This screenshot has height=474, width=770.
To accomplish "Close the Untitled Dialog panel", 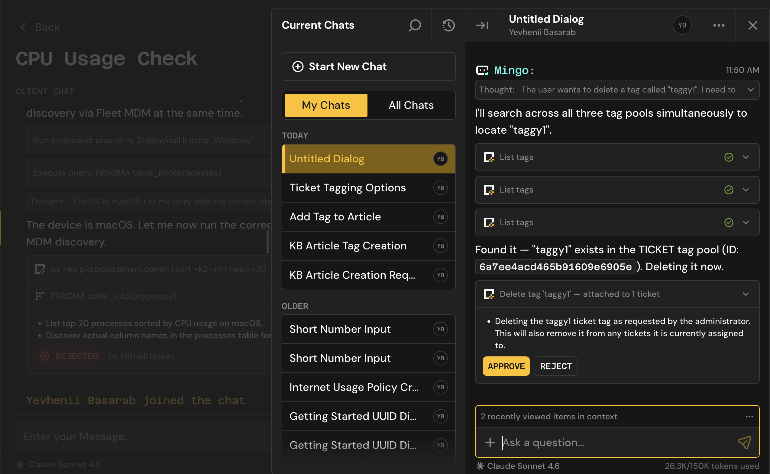I will [752, 25].
